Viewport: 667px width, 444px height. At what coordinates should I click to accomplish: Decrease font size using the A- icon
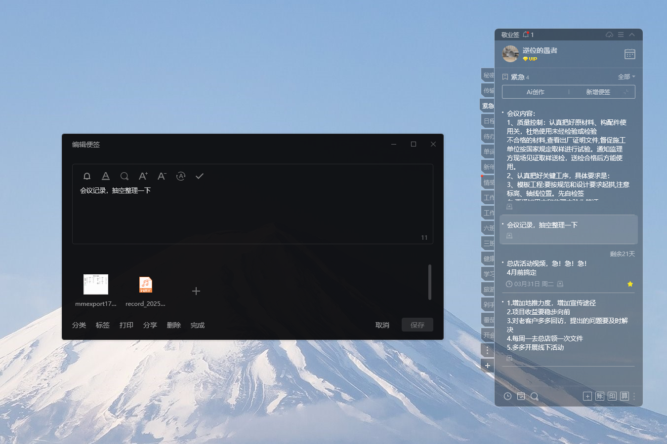(x=162, y=176)
